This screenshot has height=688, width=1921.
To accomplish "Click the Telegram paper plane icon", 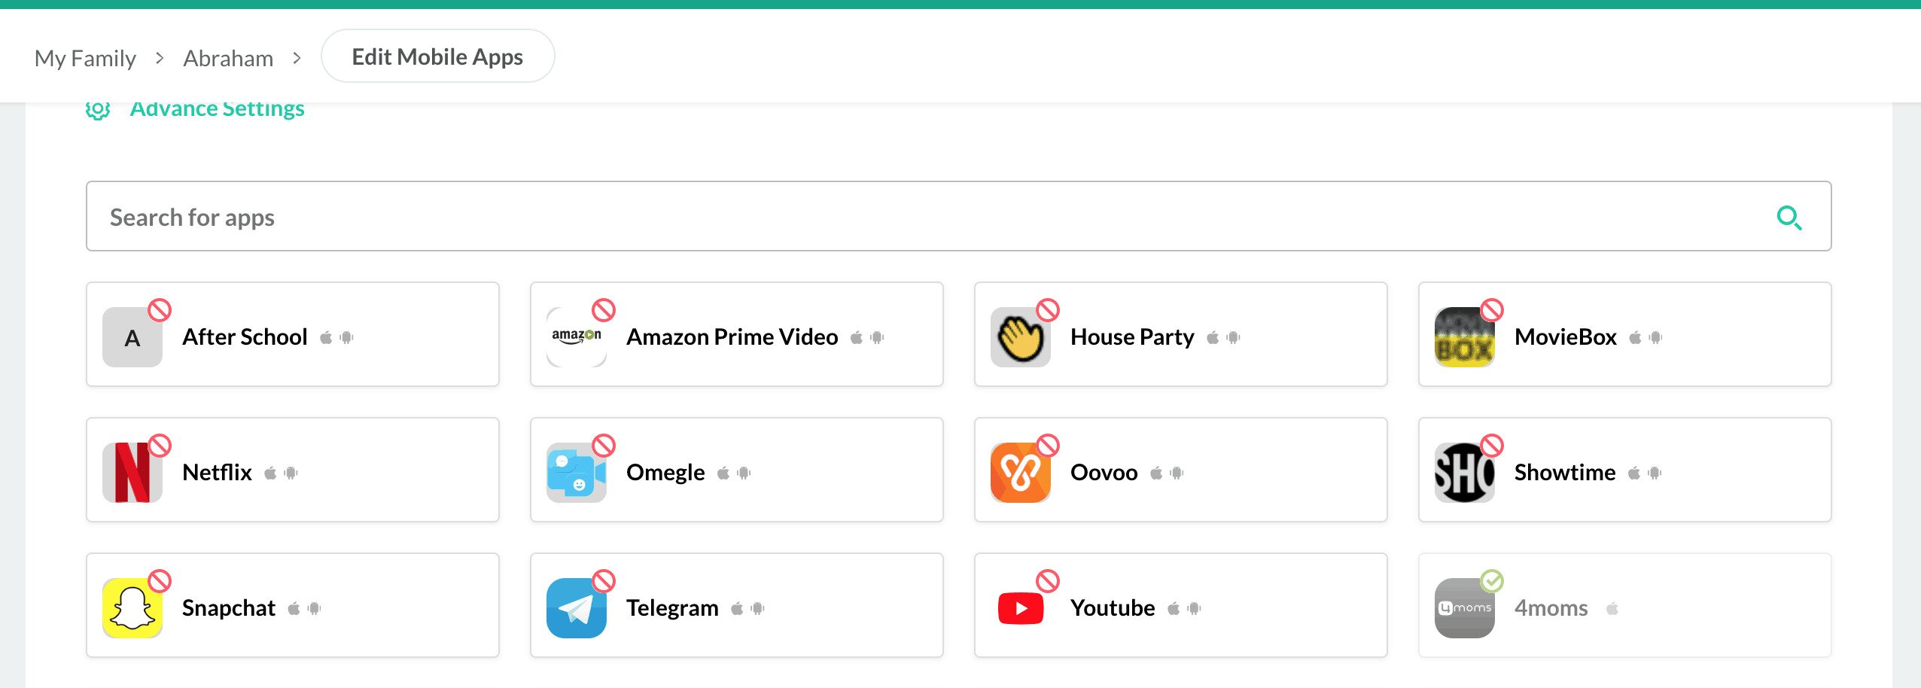I will coord(576,608).
